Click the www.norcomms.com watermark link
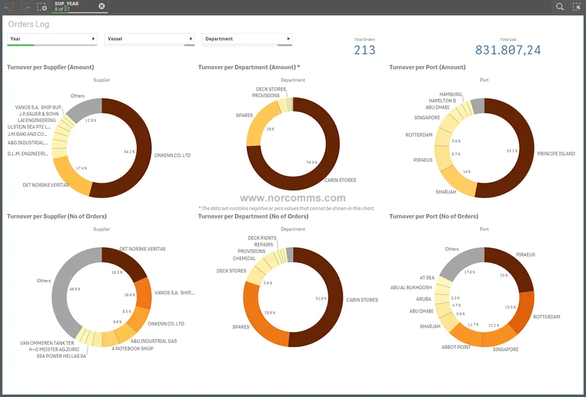This screenshot has width=586, height=397. [x=293, y=198]
